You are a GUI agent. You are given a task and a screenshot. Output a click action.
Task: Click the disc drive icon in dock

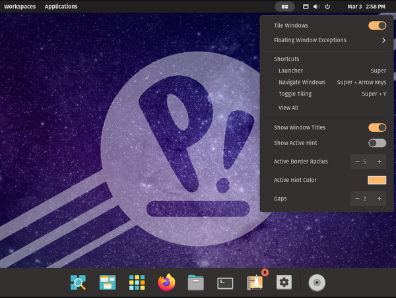click(317, 283)
